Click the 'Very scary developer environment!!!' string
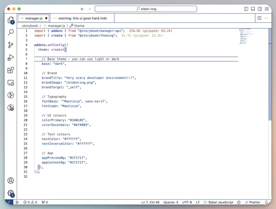This screenshot has height=209, width=276. coord(99,78)
